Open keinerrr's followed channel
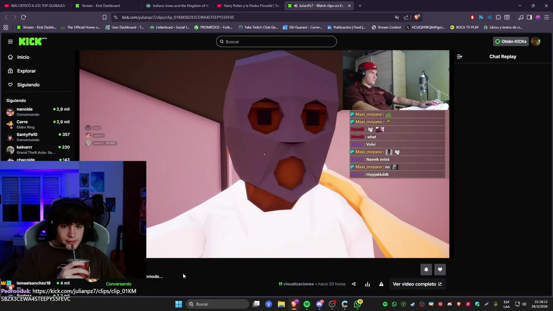This screenshot has width=553, height=311. (38, 149)
